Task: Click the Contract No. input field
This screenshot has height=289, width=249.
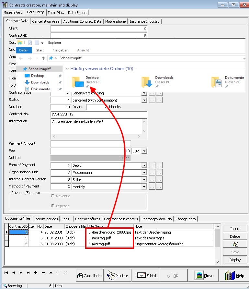Action: (x=99, y=114)
